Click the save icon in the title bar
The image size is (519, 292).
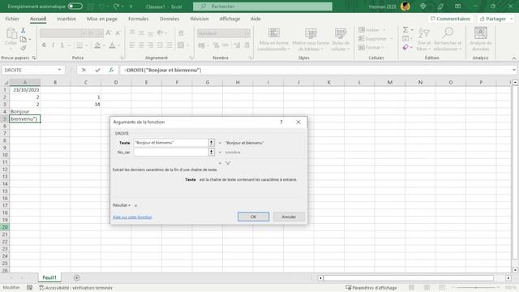click(90, 6)
